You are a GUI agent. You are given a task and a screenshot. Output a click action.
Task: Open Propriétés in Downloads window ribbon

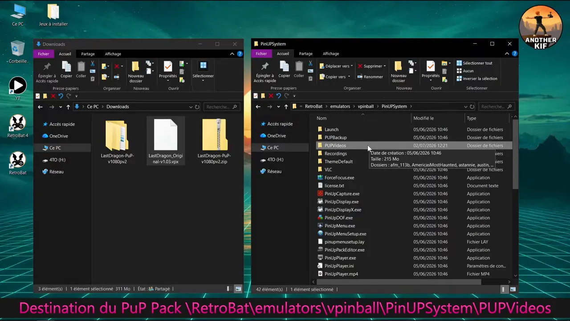pos(168,70)
